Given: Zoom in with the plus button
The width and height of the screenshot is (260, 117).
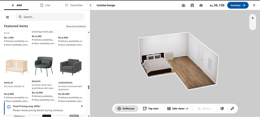Looking at the screenshot, I should (253, 18).
